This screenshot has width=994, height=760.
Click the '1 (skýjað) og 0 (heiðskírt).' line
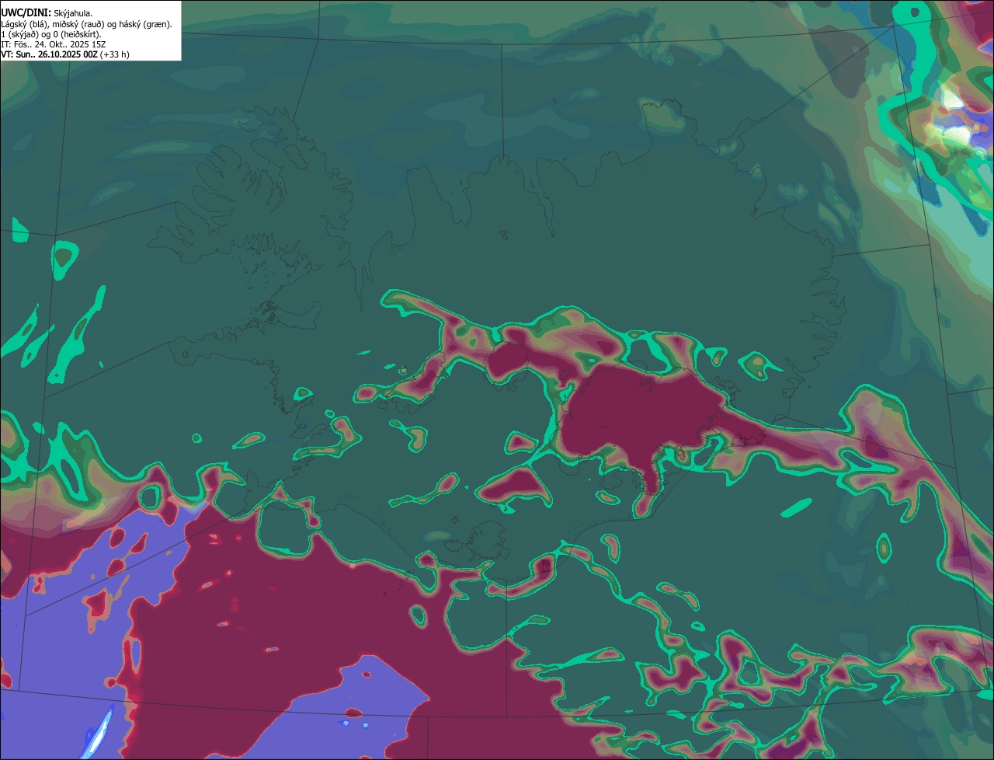[x=50, y=35]
